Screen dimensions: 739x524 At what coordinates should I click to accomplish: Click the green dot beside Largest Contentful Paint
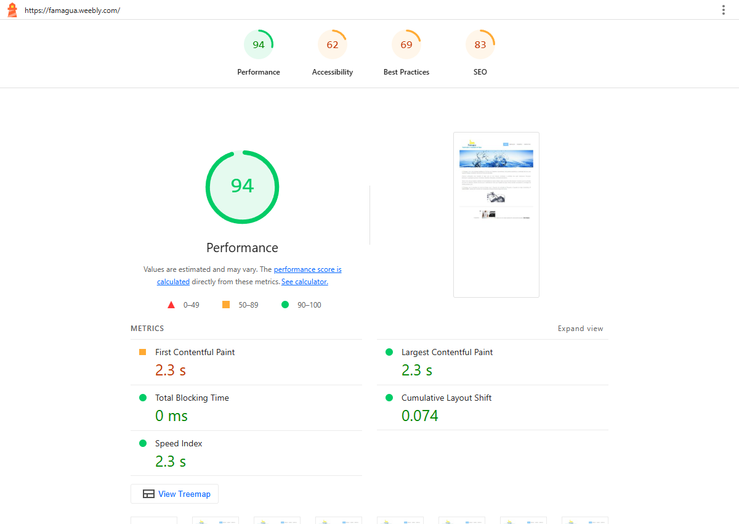tap(389, 352)
